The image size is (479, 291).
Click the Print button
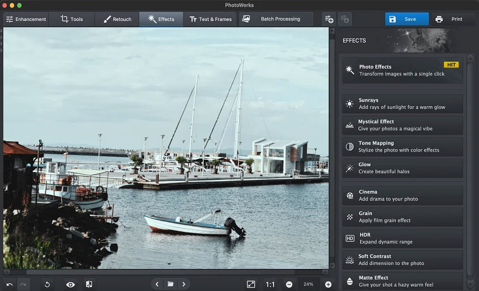pos(448,19)
